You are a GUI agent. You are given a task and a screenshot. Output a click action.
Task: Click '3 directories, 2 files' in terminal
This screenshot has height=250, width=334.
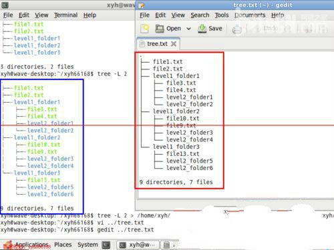[37, 67]
